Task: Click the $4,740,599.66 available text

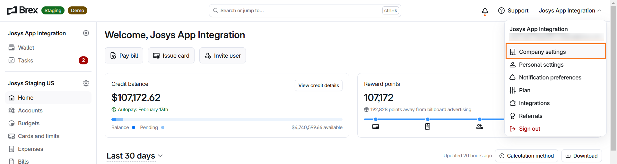Action: (x=317, y=127)
